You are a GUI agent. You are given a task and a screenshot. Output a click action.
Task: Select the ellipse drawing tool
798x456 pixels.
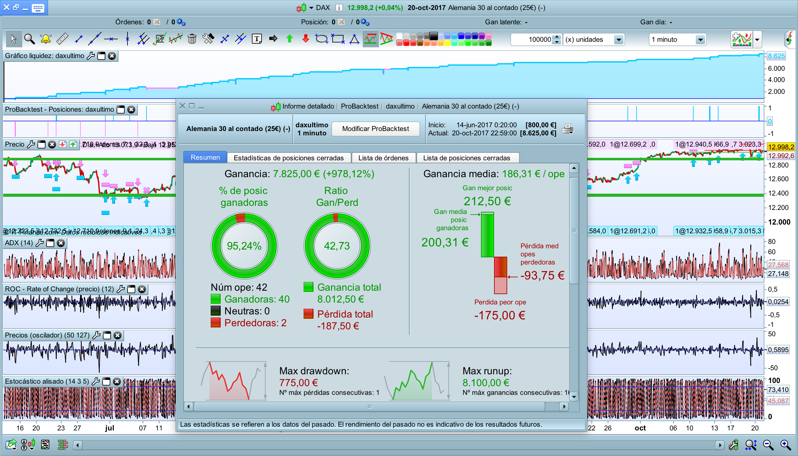click(321, 39)
